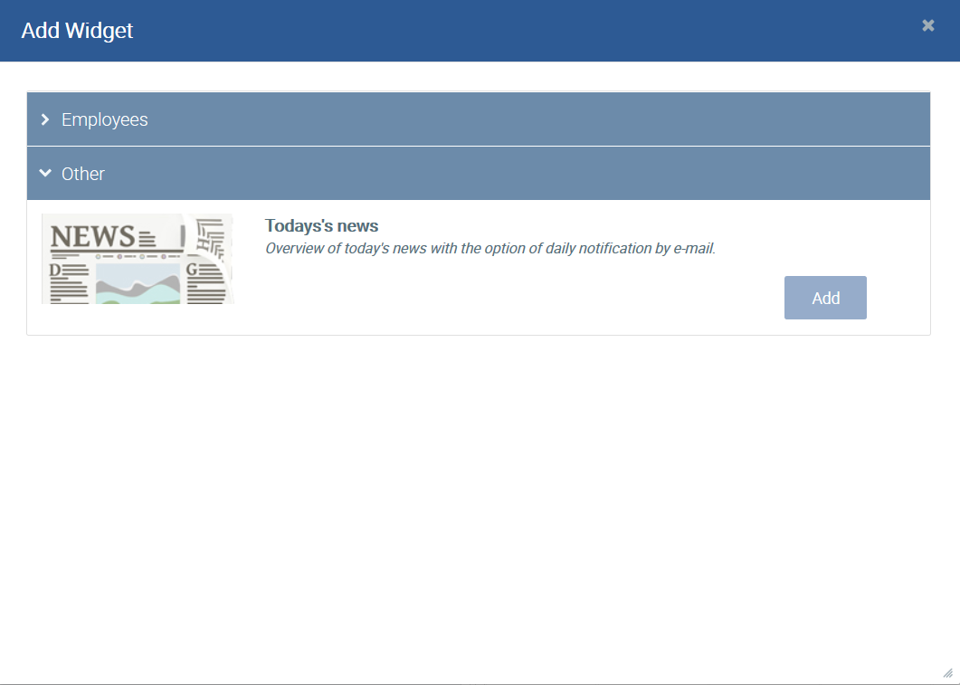Add the Today's news widget
960x685 pixels.
click(825, 298)
